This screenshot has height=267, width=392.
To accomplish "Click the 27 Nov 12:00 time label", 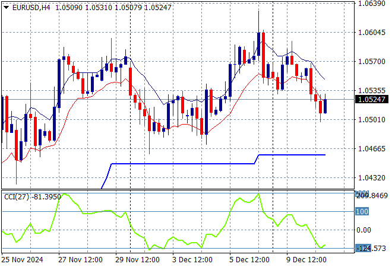I will (x=81, y=260).
